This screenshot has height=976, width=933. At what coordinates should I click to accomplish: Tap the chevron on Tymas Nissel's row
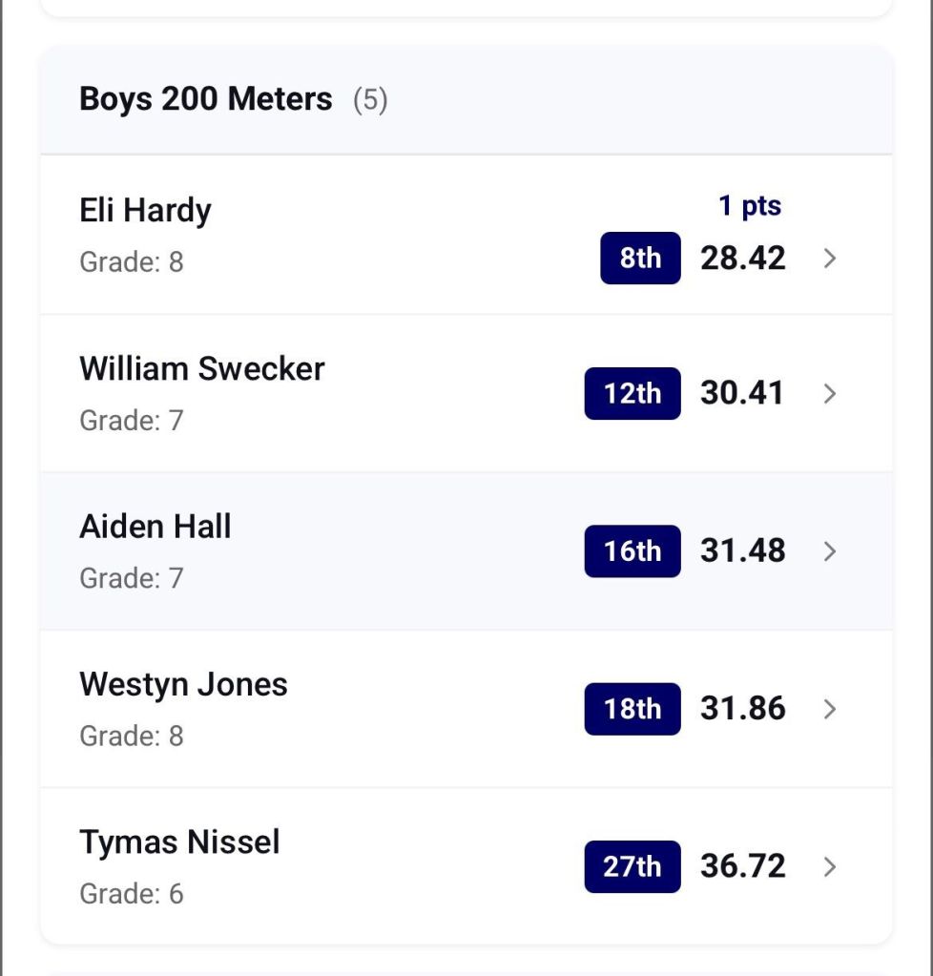pos(829,866)
